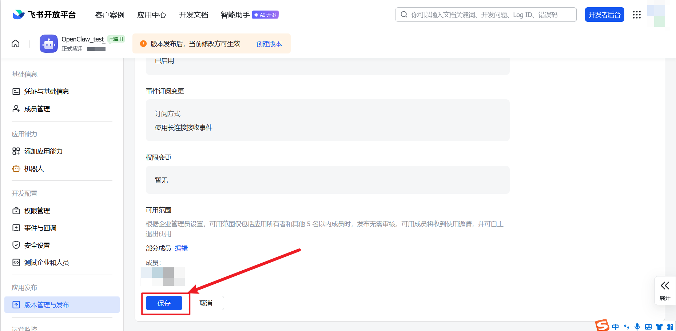Open the 安全设置 page

(37, 245)
